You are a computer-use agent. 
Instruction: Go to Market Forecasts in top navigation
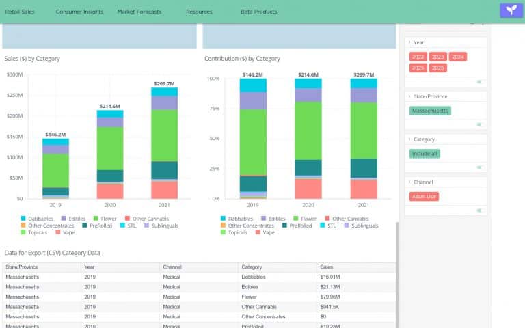(x=139, y=12)
